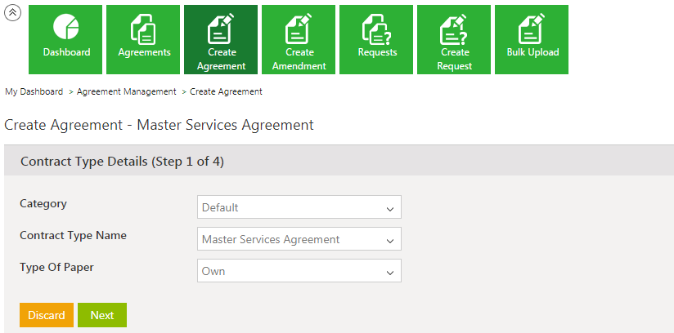Proceed with the green Next button
674x333 pixels.
point(102,315)
